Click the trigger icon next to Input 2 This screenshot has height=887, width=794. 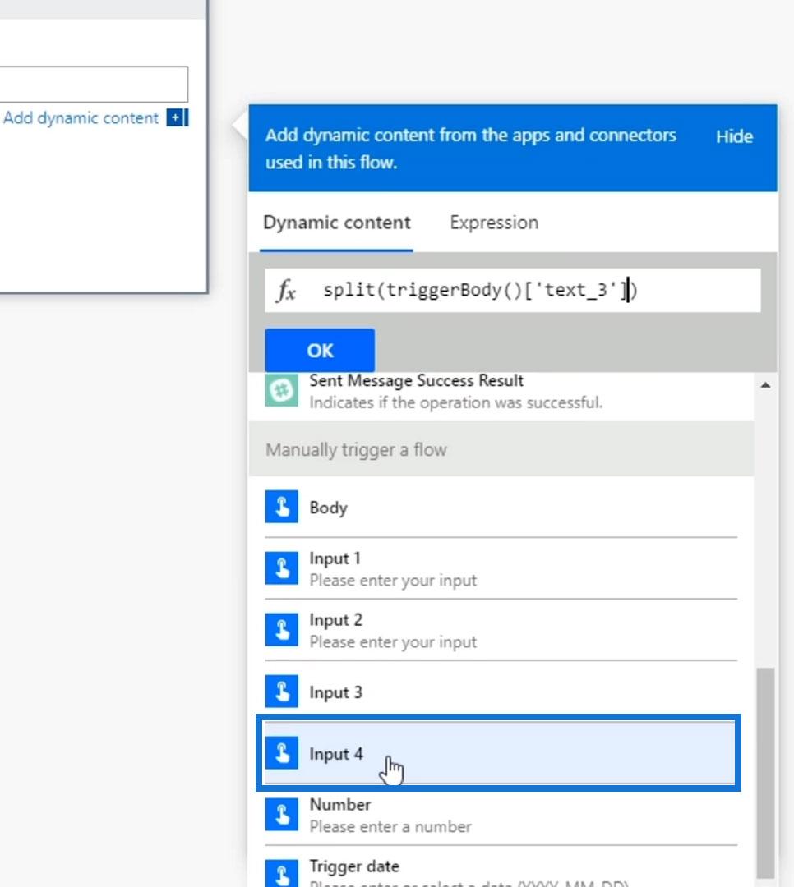point(281,630)
